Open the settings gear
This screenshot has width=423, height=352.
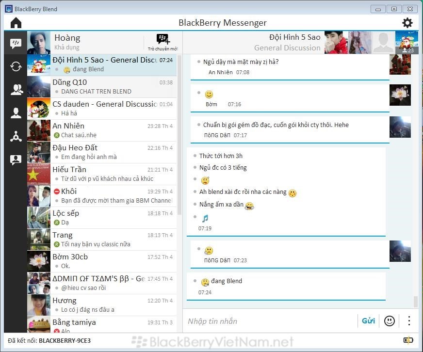click(x=407, y=23)
